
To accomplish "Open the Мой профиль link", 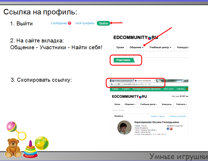I will pos(85,23).
